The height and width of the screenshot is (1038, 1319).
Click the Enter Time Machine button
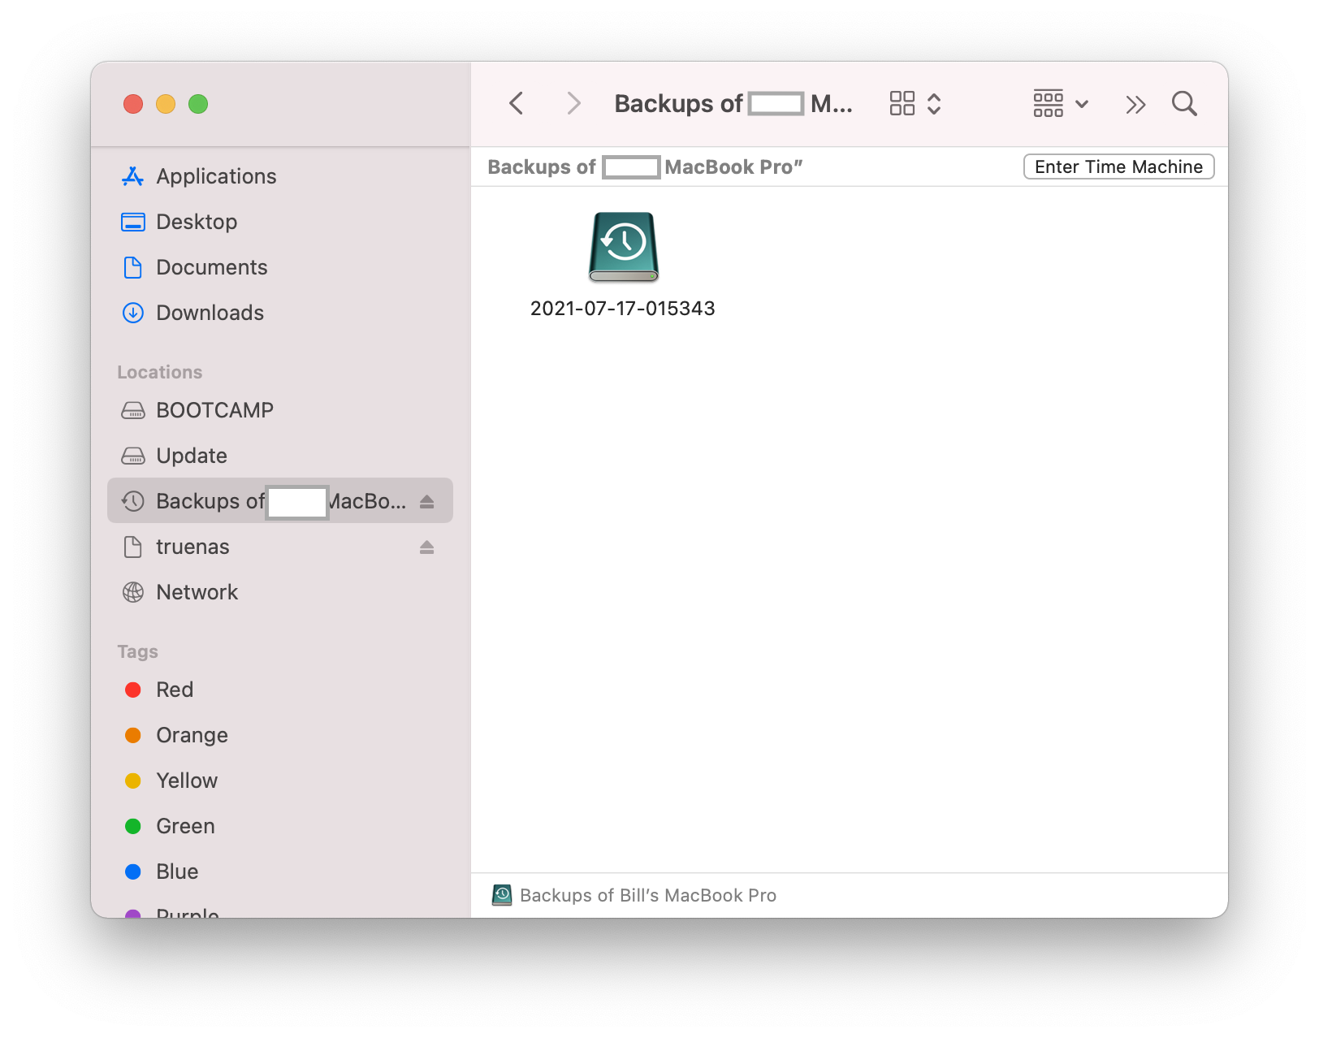1118,167
